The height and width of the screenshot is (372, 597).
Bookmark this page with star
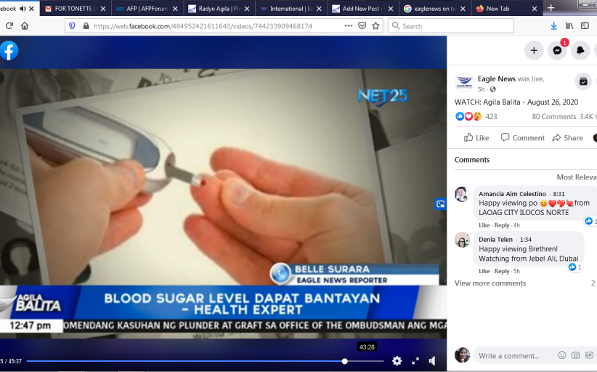tap(375, 25)
